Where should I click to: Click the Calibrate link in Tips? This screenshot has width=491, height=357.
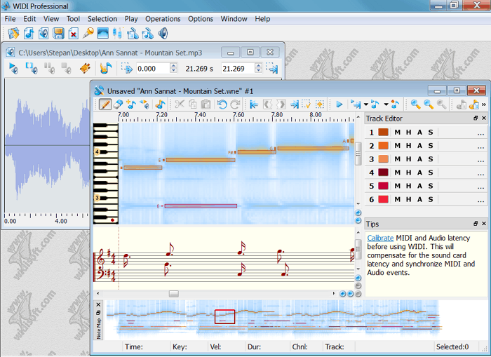coord(380,238)
